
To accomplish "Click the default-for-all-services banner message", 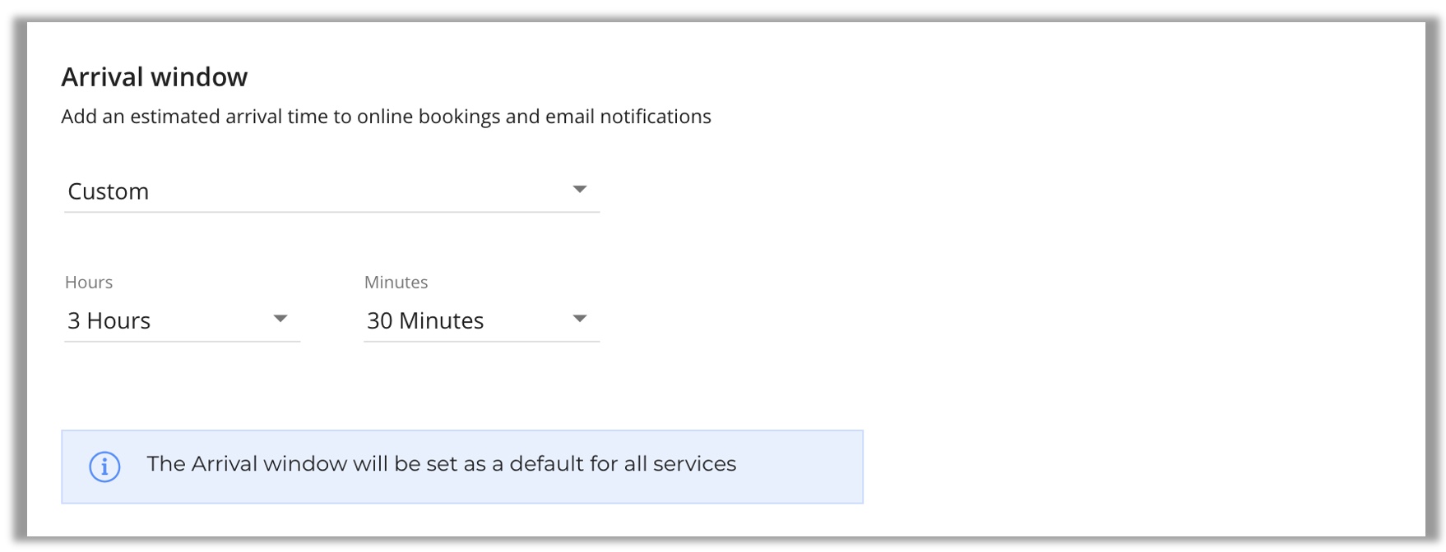I will point(441,464).
